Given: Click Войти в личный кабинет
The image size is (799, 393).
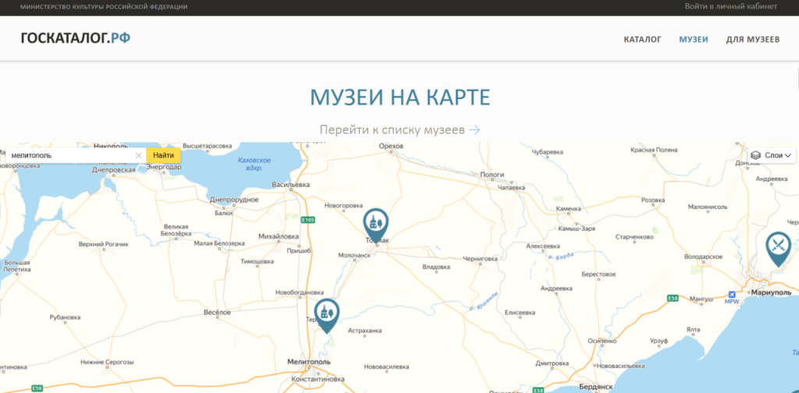Looking at the screenshot, I should tap(730, 6).
